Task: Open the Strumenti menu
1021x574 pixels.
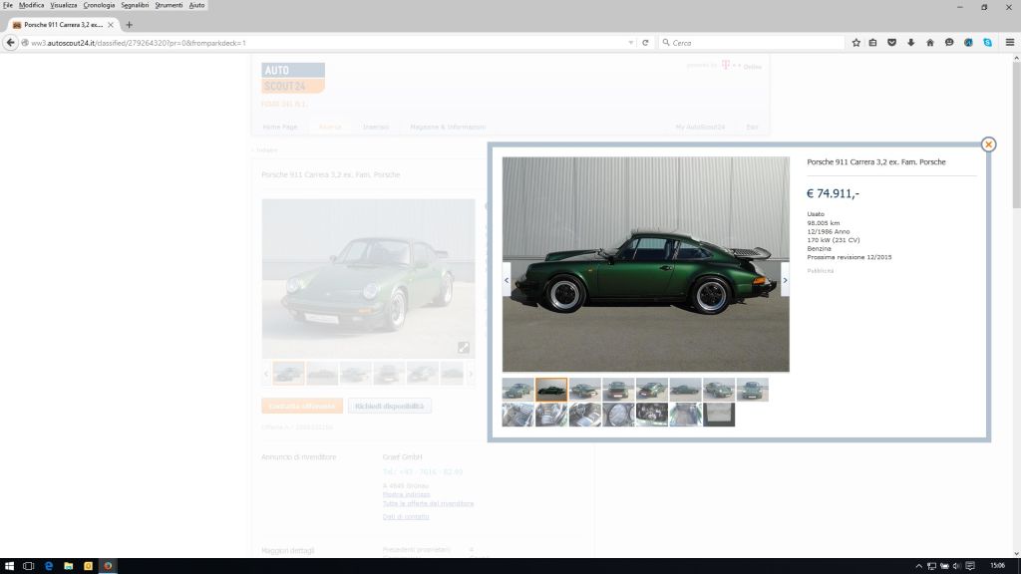Action: (169, 5)
